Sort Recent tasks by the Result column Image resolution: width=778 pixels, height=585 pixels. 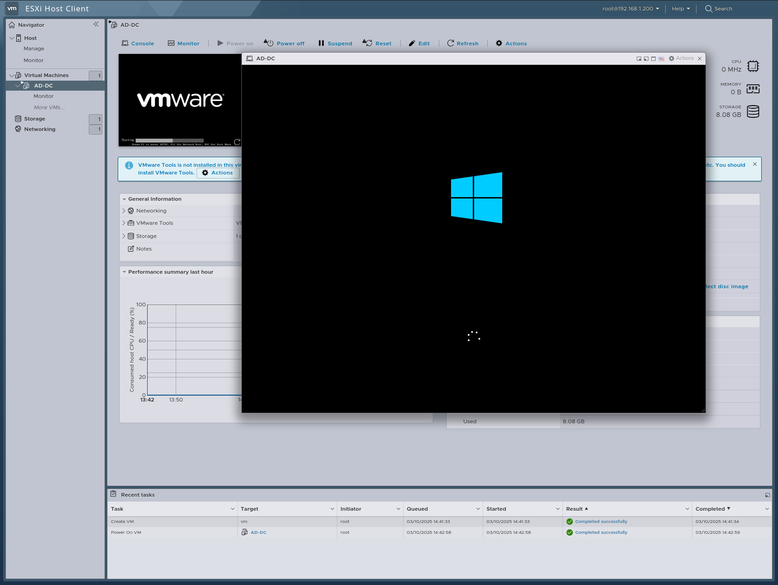tap(576, 509)
